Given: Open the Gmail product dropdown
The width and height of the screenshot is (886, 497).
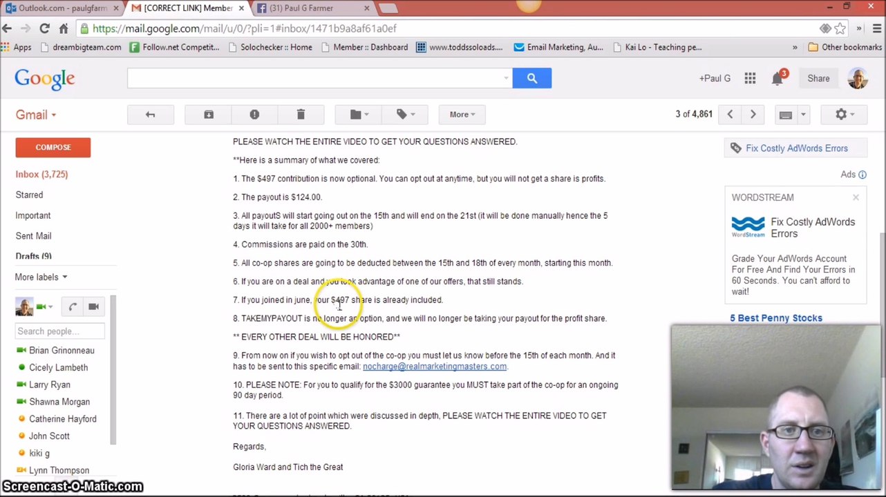Looking at the screenshot, I should click(x=36, y=115).
